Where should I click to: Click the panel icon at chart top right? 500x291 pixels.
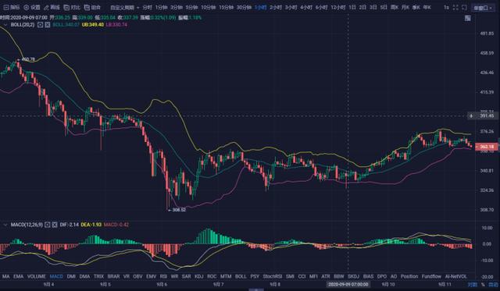468,18
